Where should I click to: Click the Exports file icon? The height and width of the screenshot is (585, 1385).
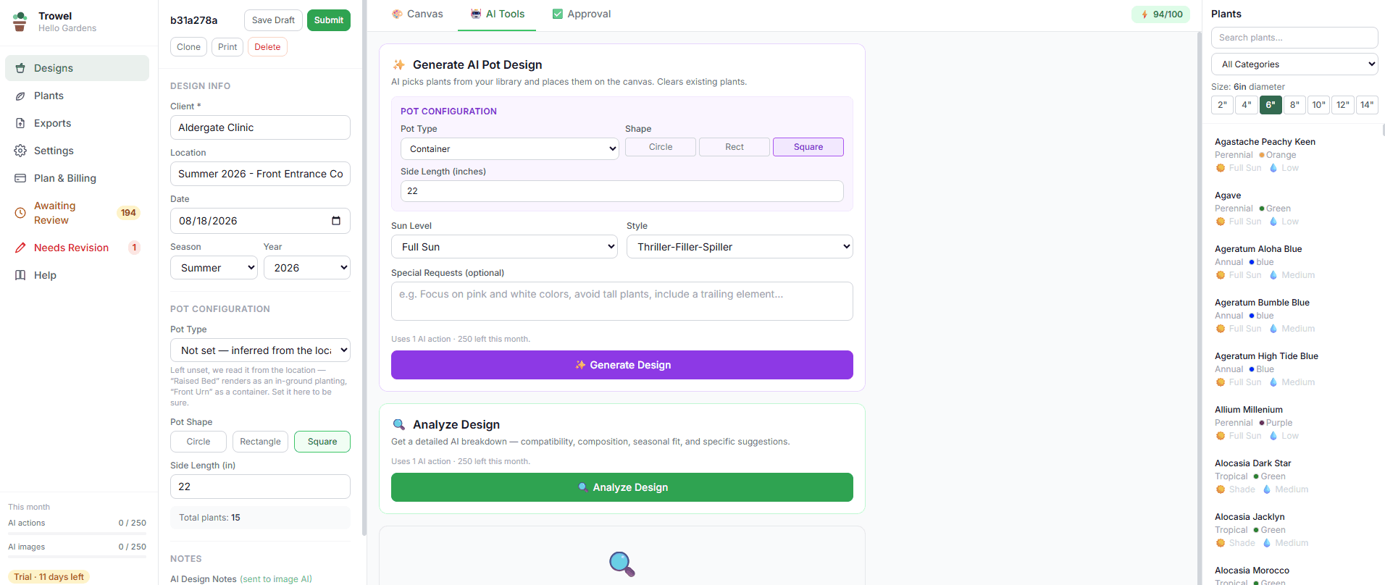tap(20, 123)
